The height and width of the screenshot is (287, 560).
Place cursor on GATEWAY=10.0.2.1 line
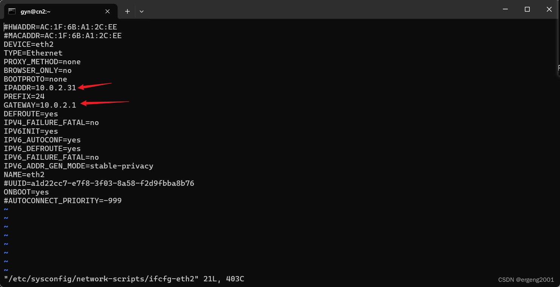tap(40, 105)
